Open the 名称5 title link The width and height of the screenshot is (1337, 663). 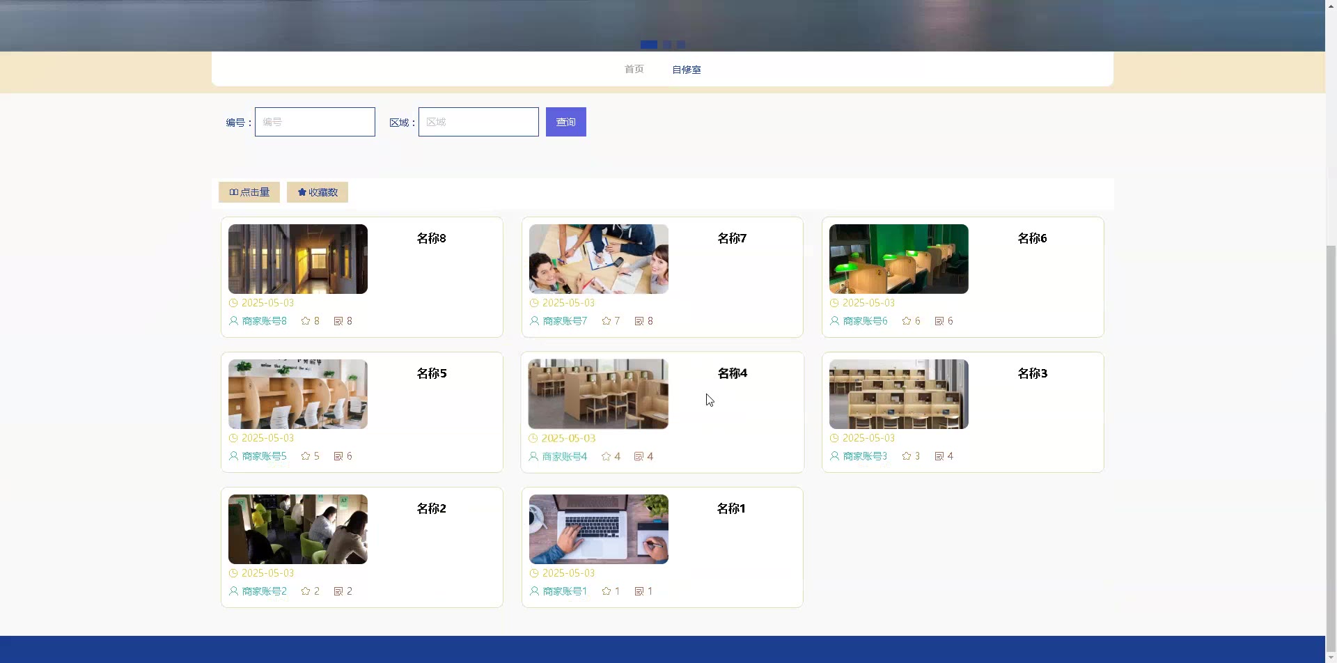[432, 373]
